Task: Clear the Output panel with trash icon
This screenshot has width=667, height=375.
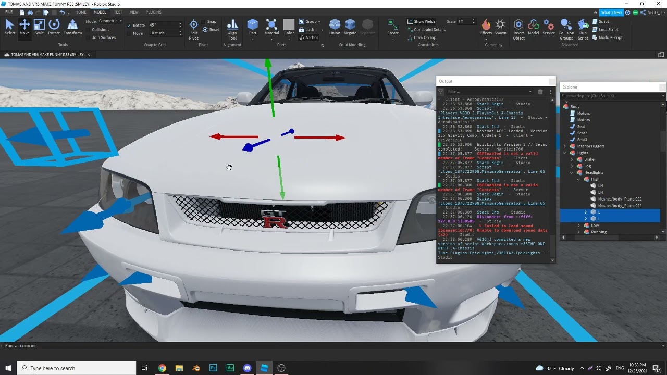Action: [540, 92]
